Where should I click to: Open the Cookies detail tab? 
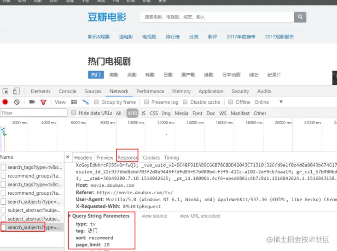[x=151, y=158]
